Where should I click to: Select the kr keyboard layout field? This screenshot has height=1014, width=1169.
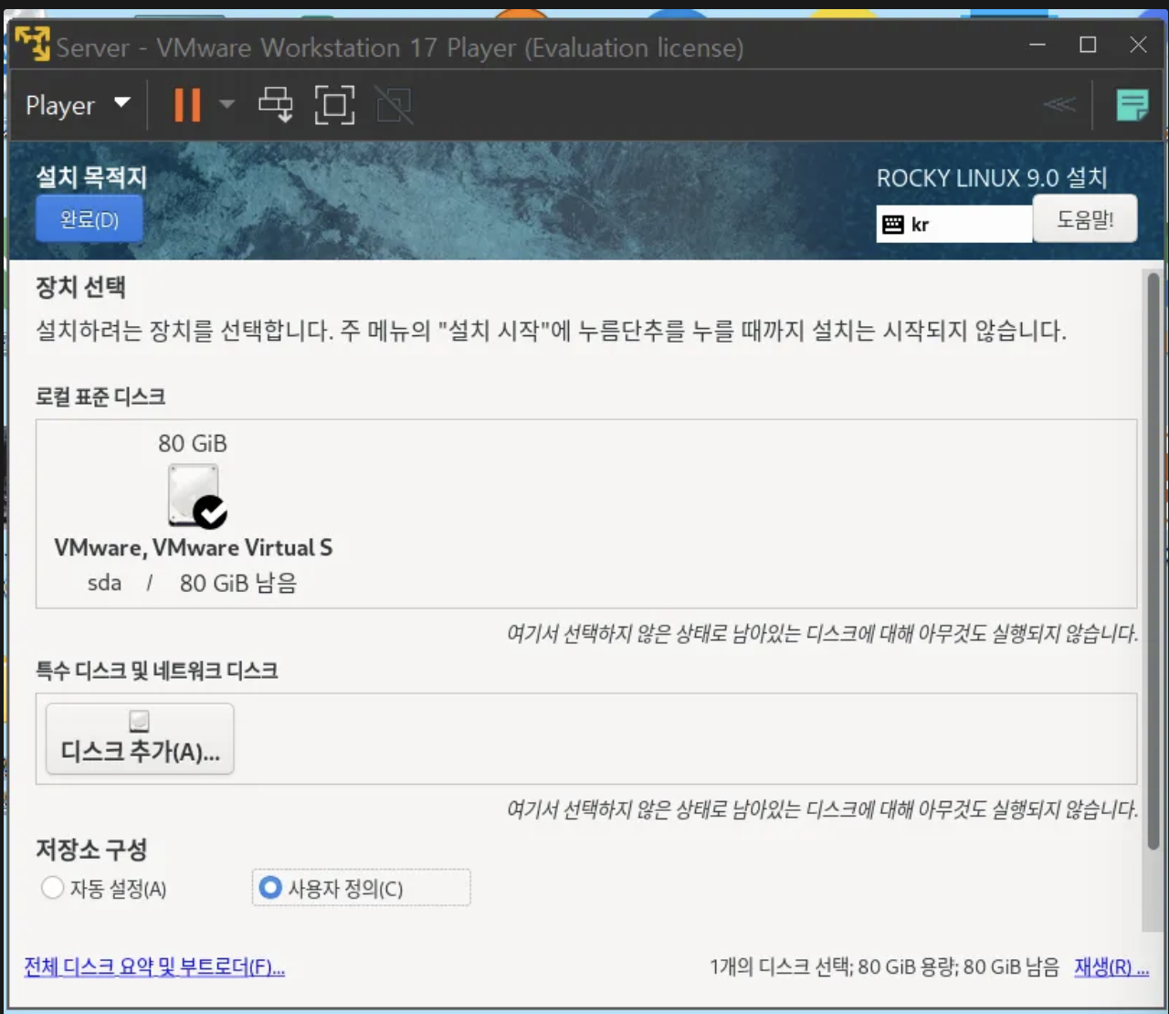pos(954,224)
